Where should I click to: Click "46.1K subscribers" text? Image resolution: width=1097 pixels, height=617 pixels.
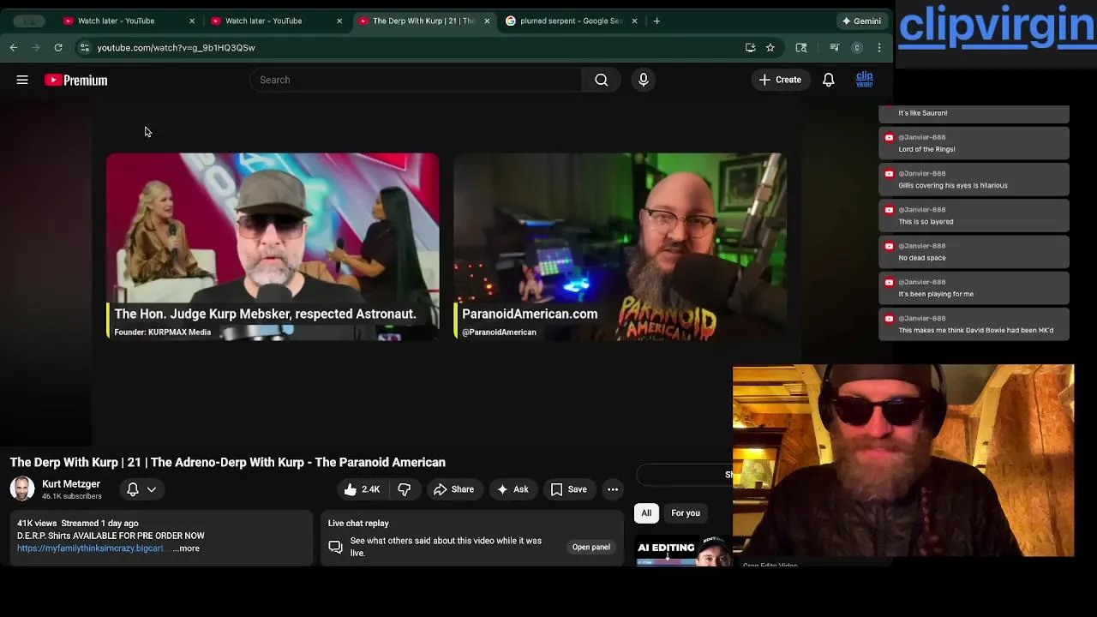pos(72,496)
